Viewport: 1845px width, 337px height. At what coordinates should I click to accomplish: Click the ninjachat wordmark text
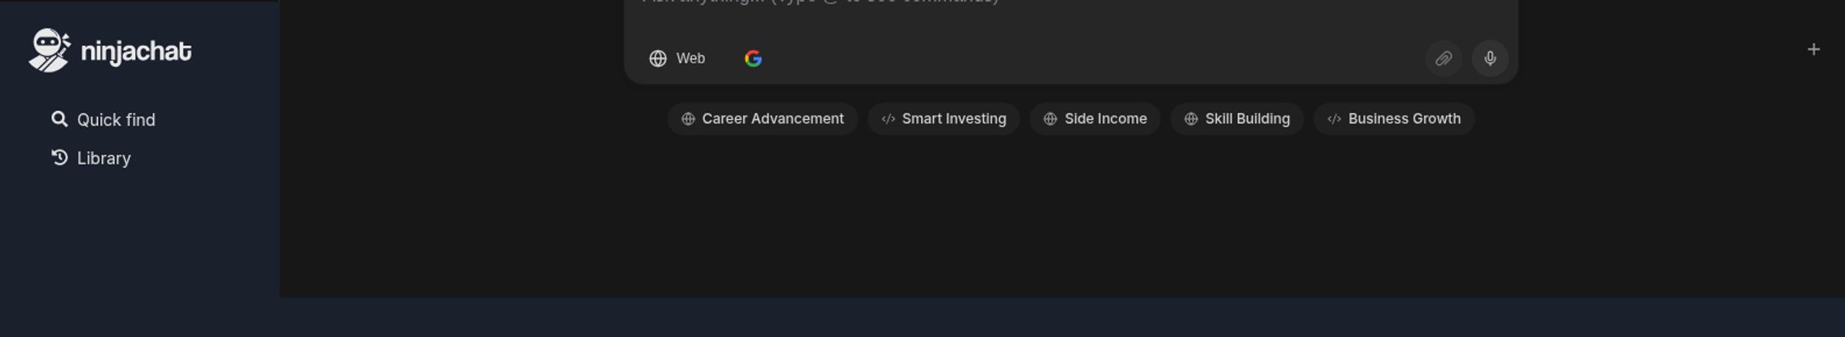[x=136, y=52]
